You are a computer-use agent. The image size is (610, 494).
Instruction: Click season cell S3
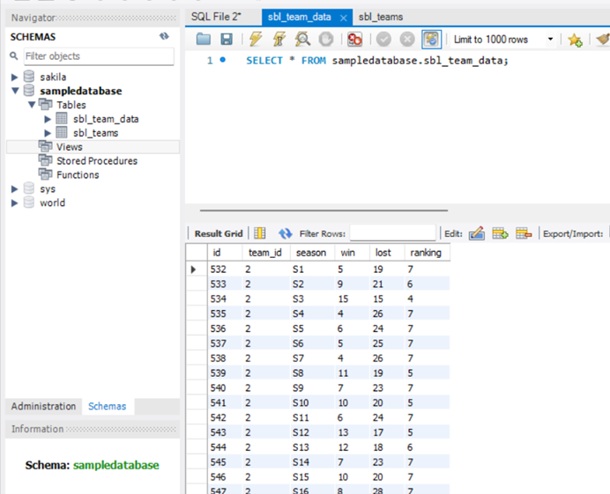[312, 299]
